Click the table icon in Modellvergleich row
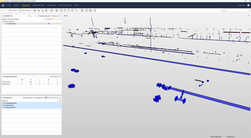The width and height of the screenshot is (251, 138). 49,24
